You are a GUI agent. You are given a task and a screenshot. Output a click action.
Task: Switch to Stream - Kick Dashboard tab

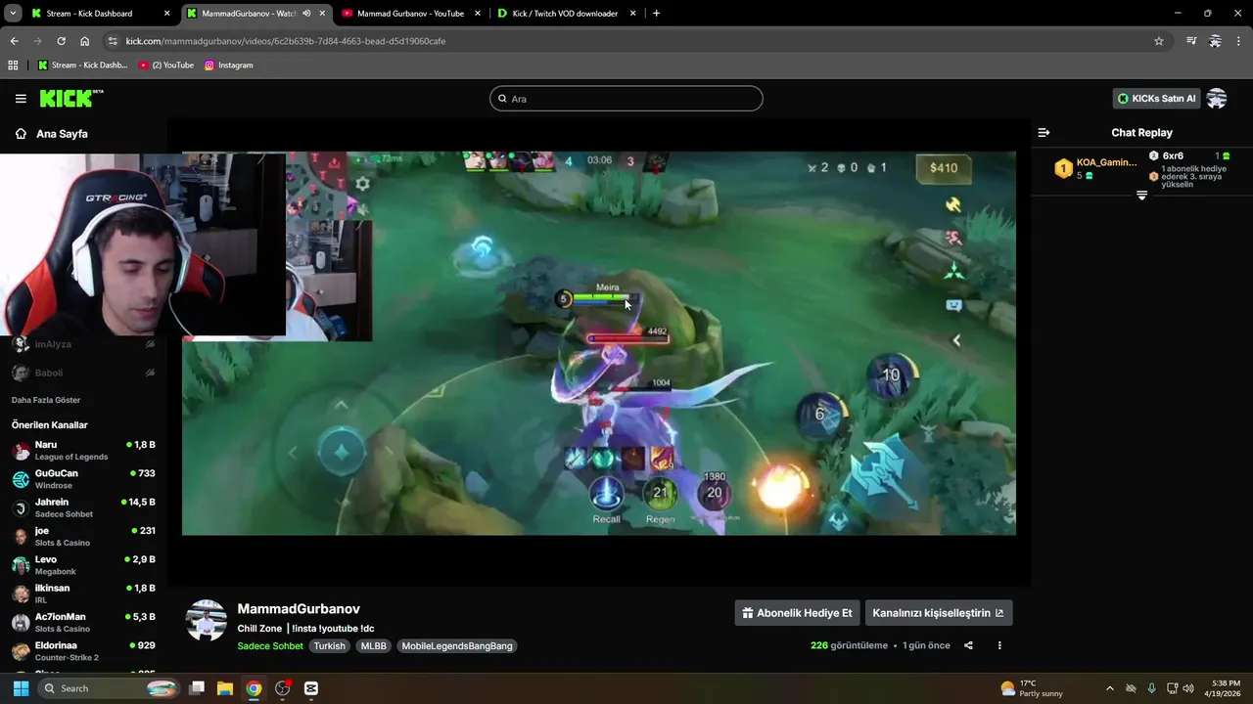(98, 14)
